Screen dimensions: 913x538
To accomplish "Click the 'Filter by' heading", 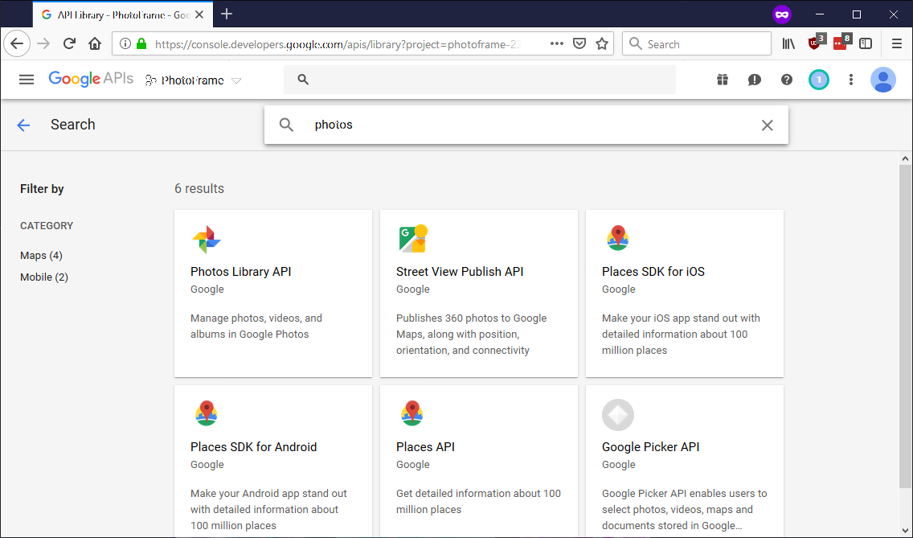I will pos(42,189).
